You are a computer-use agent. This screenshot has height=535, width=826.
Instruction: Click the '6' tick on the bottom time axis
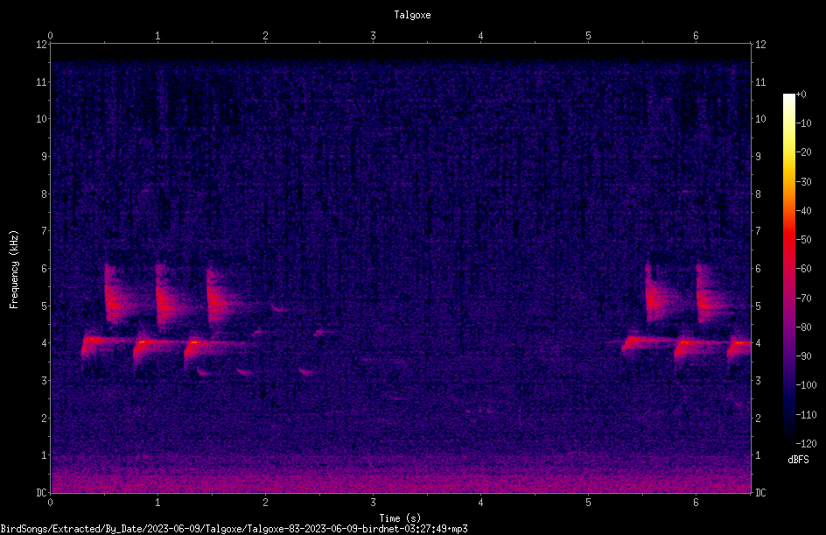[x=696, y=503]
